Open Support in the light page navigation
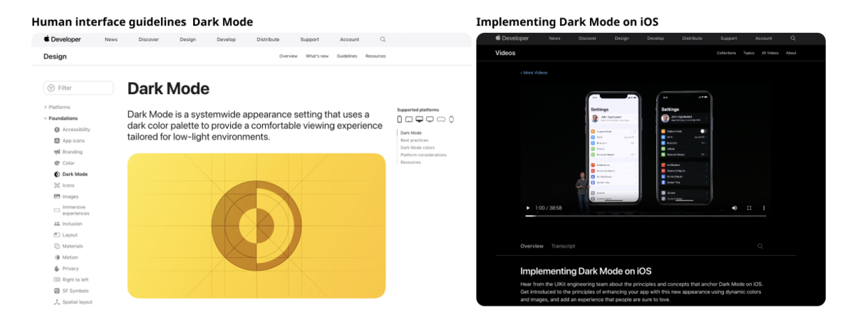The height and width of the screenshot is (327, 855). point(309,39)
